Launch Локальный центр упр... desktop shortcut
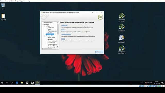The width and height of the screenshot is (165, 93). tap(122, 18)
